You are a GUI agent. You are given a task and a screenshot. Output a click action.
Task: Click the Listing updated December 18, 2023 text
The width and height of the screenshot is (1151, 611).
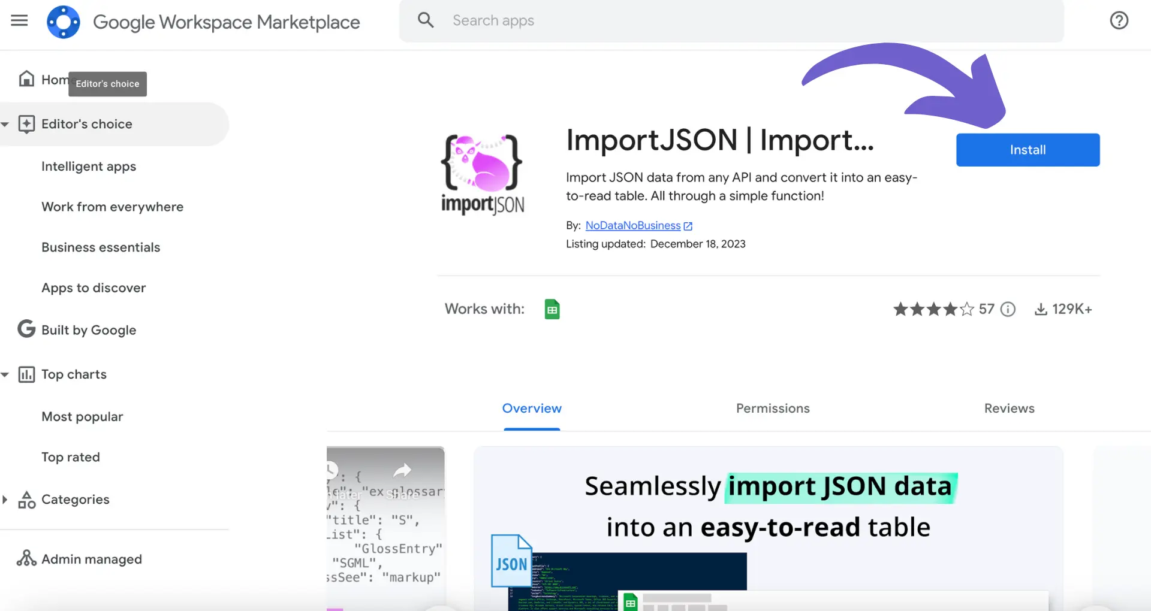click(x=656, y=244)
